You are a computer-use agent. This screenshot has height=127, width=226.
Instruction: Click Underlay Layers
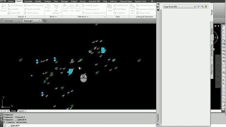click(x=90, y=5)
